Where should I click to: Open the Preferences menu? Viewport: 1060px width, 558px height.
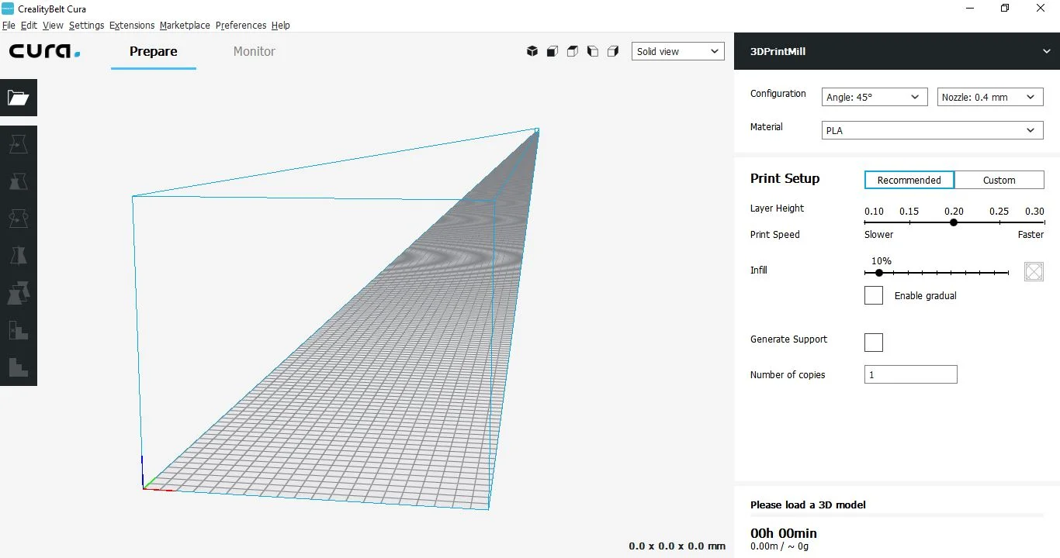241,25
